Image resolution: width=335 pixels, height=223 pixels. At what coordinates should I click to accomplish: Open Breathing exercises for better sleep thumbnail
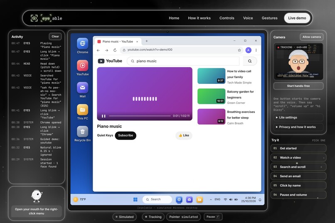tap(211, 117)
